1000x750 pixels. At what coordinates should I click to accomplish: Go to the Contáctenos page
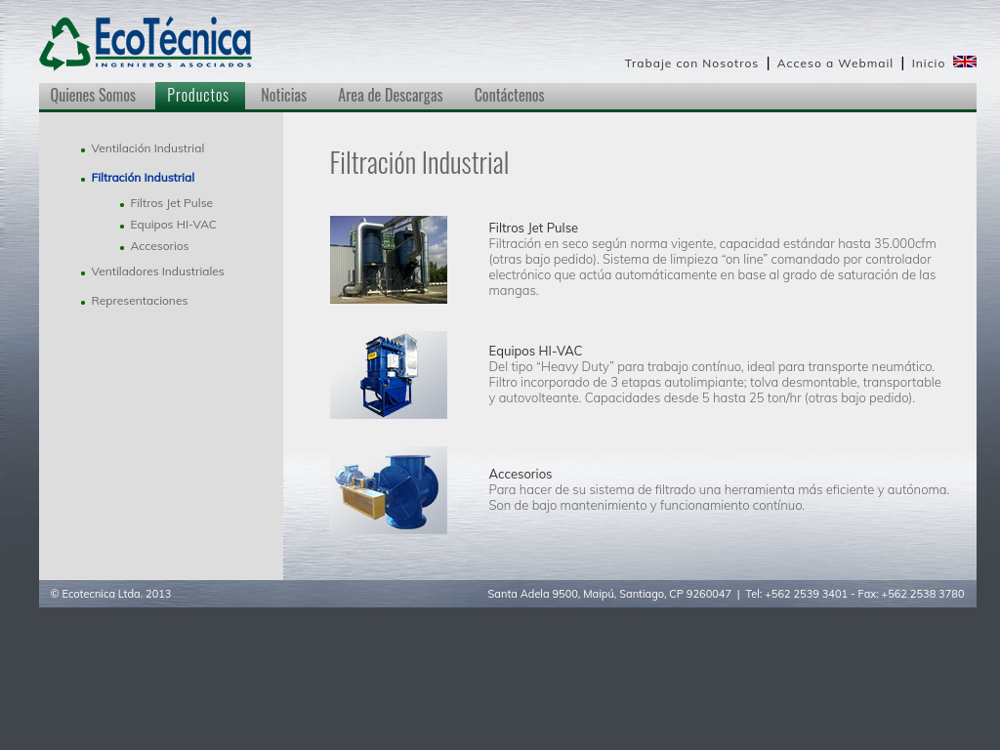[509, 95]
